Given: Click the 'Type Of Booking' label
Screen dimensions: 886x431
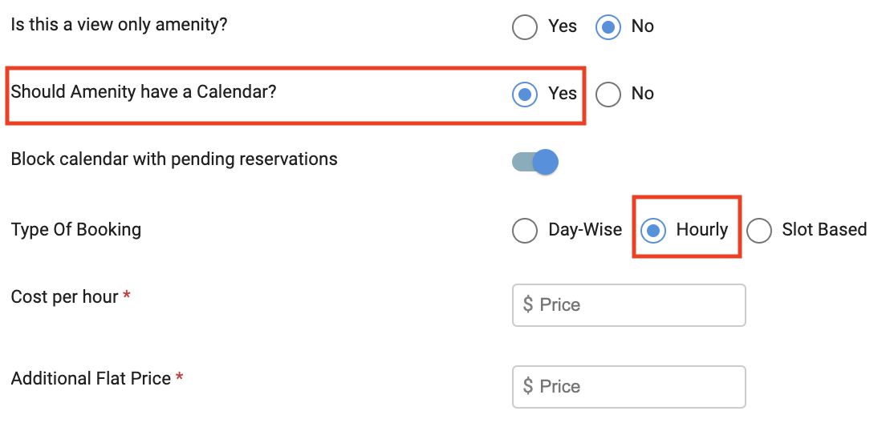Looking at the screenshot, I should coord(76,230).
